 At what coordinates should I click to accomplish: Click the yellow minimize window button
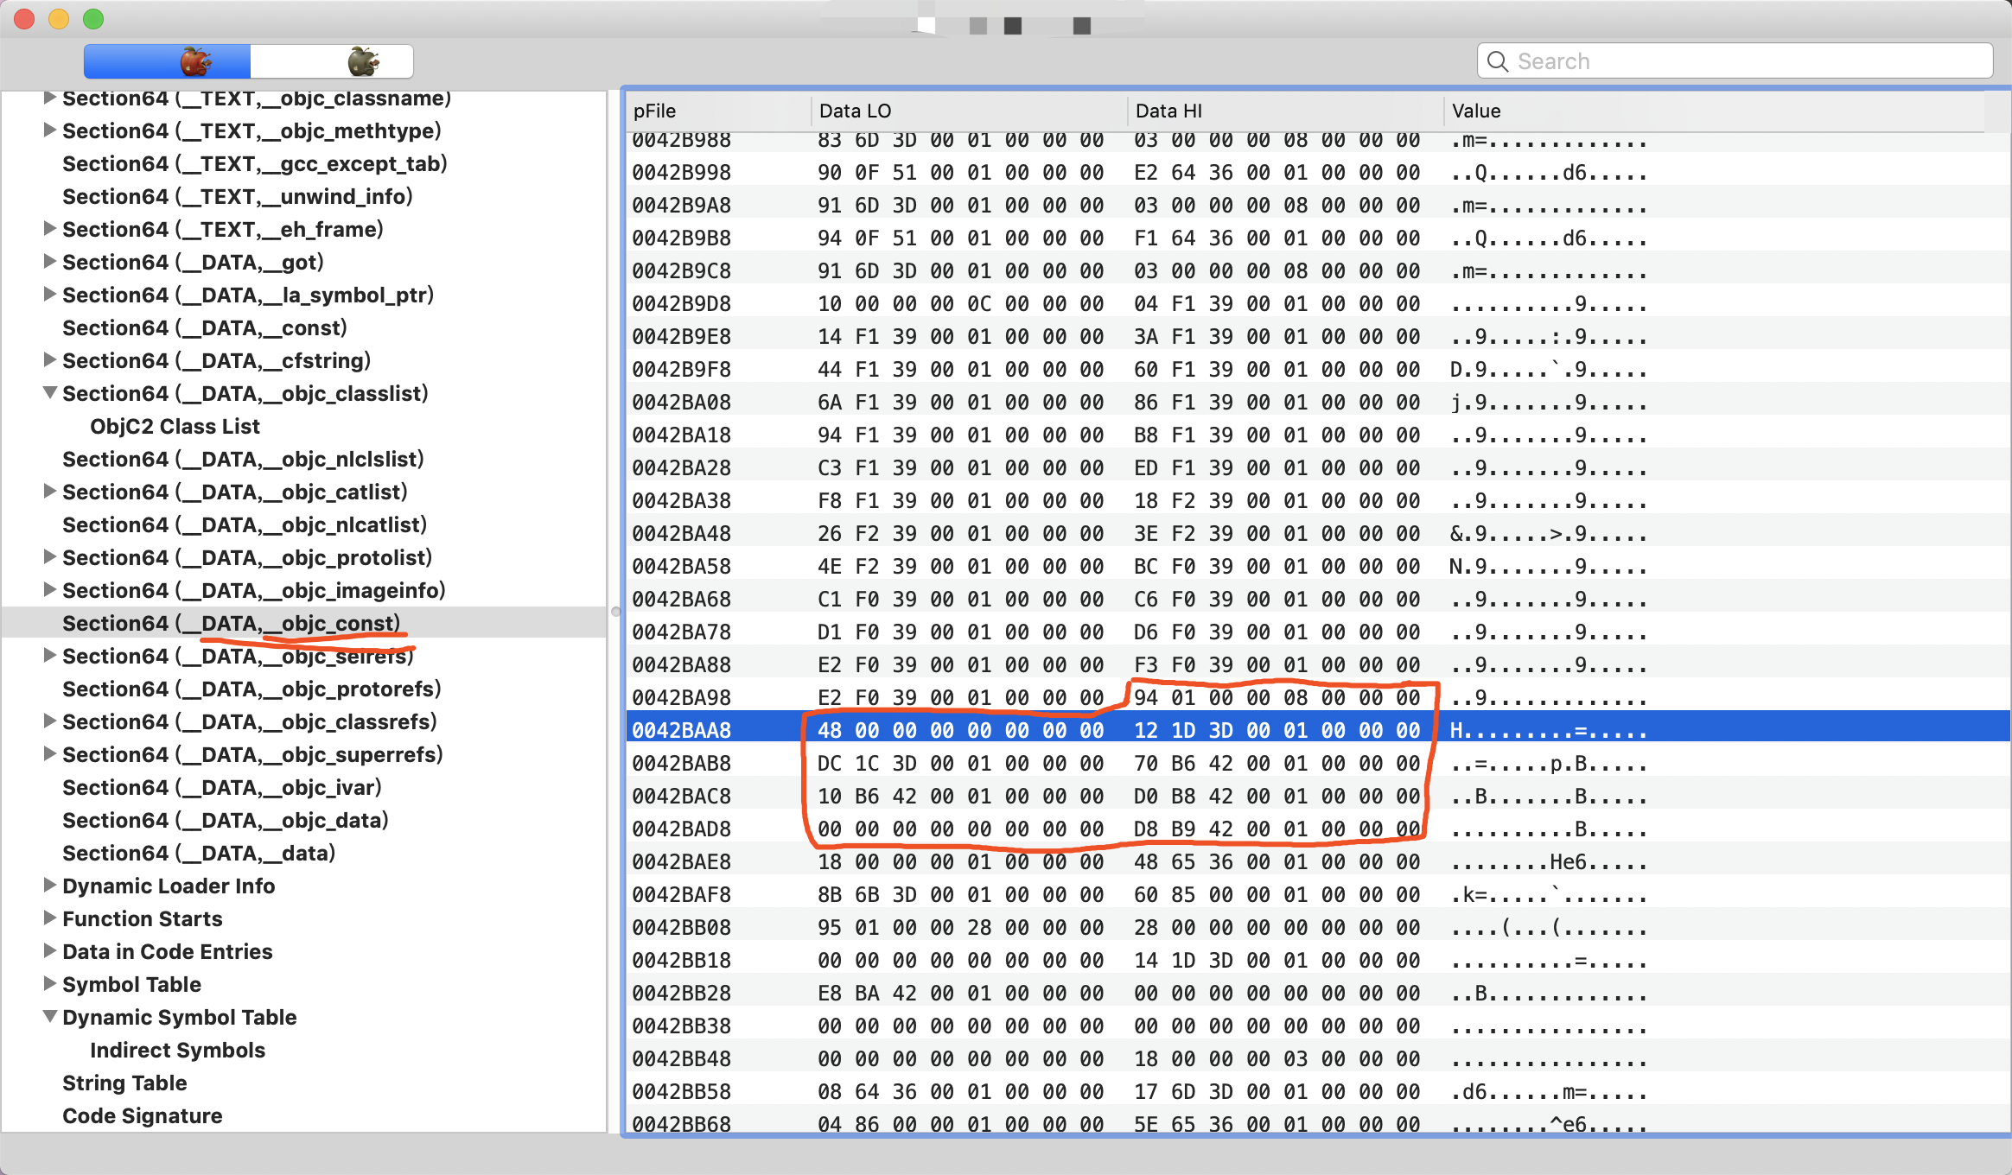pos(59,18)
